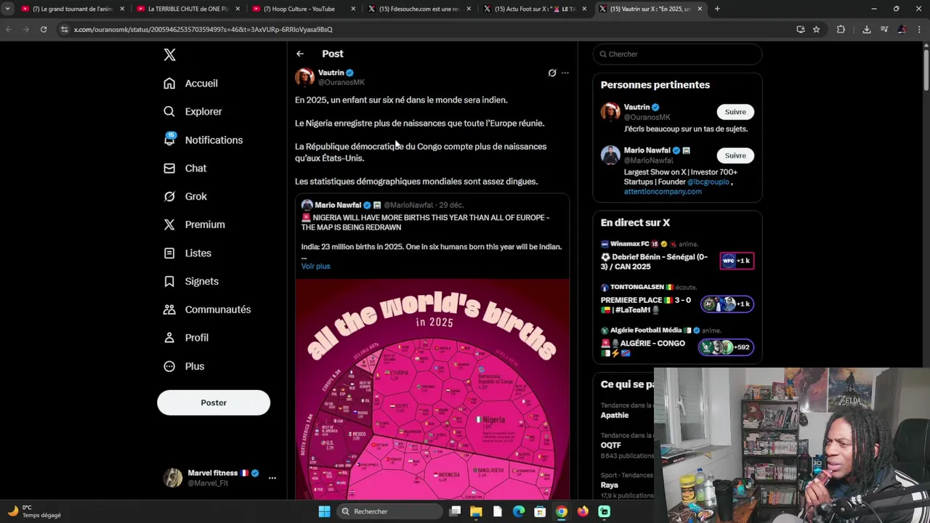Click the Grok icon on Vautrin's post
Image resolution: width=930 pixels, height=523 pixels.
[552, 73]
